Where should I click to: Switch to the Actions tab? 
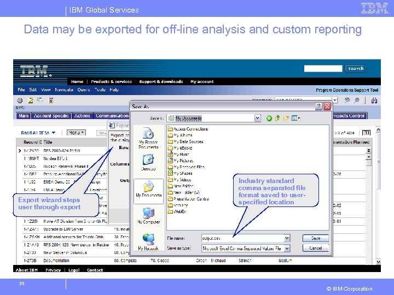tap(82, 116)
